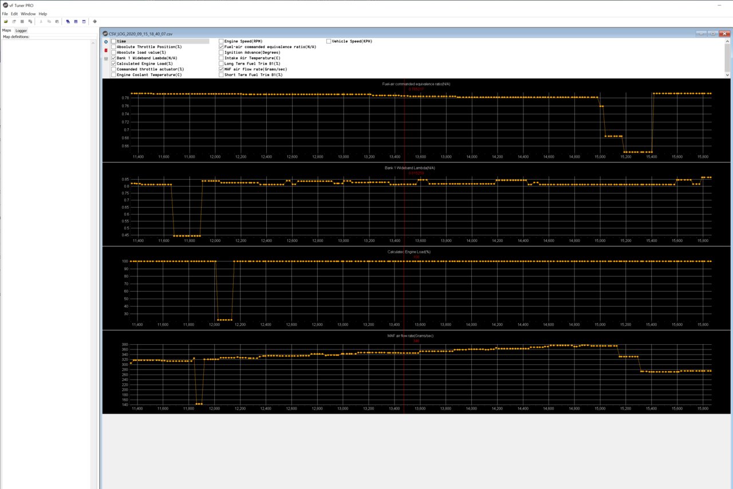Image resolution: width=733 pixels, height=489 pixels.
Task: Enable Intake Air Temperature(C) checkbox
Action: click(221, 58)
